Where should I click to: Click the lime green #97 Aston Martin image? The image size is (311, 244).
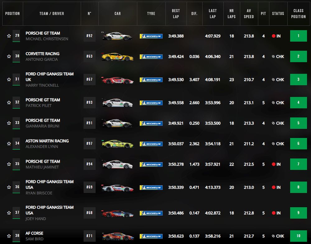coord(117,144)
